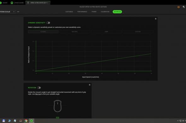Open Google Chrome from the taskbar
The height and width of the screenshot is (123, 186).
[x=26, y=121]
